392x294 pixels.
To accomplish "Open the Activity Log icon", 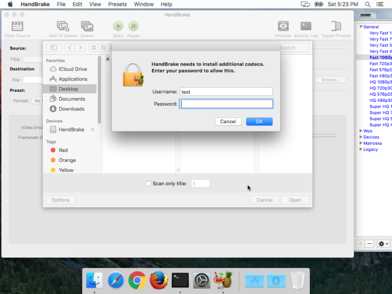I will [x=306, y=26].
